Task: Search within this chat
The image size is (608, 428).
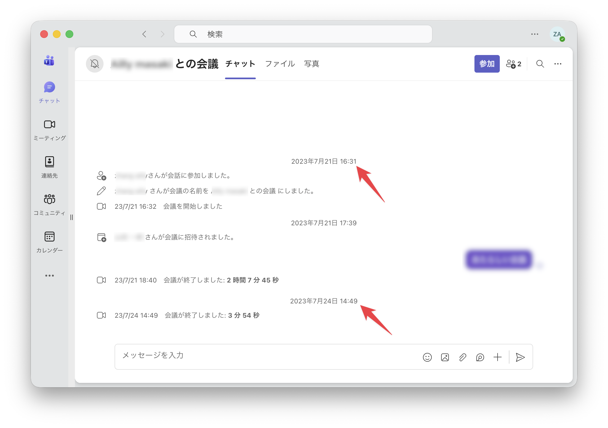Action: 540,64
